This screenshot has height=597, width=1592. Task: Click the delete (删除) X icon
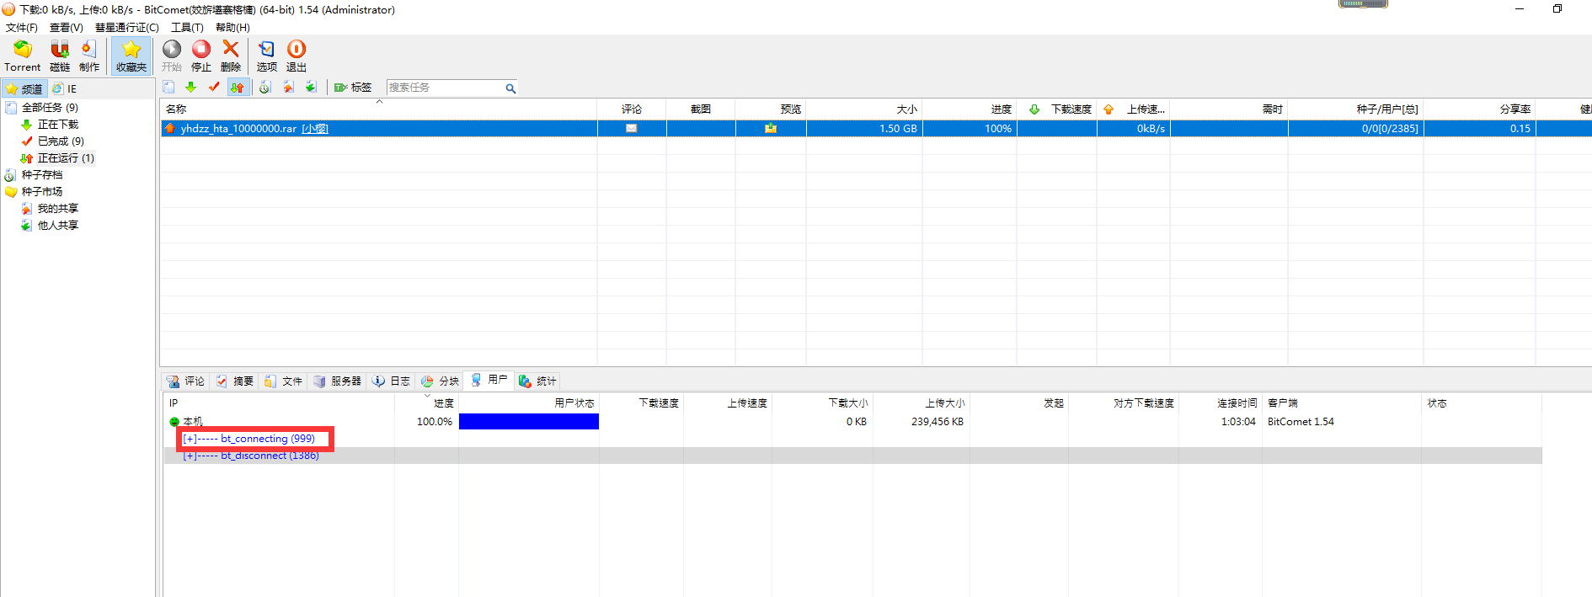click(231, 50)
